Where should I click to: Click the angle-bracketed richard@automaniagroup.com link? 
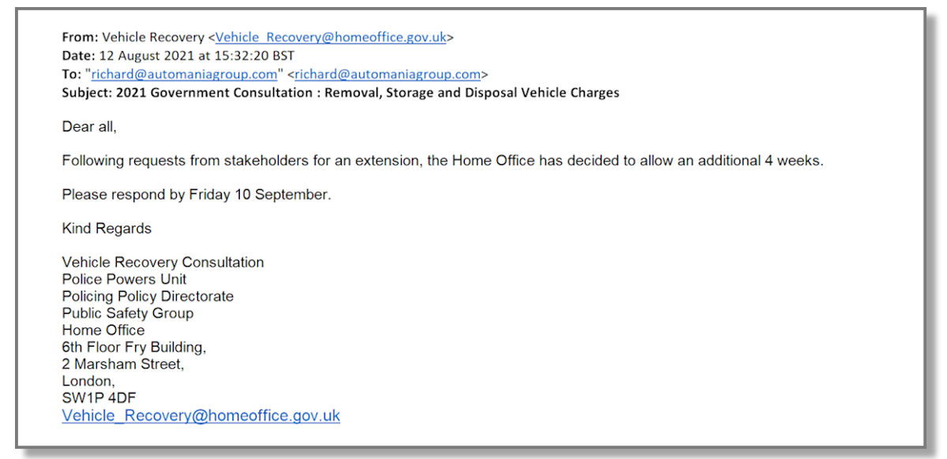click(x=387, y=74)
